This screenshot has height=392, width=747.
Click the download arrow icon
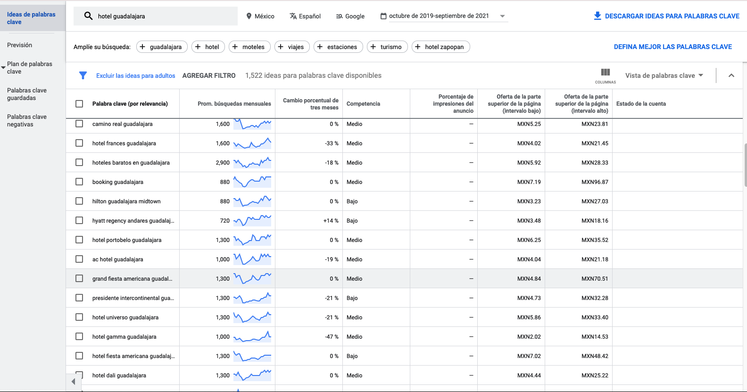[598, 16]
